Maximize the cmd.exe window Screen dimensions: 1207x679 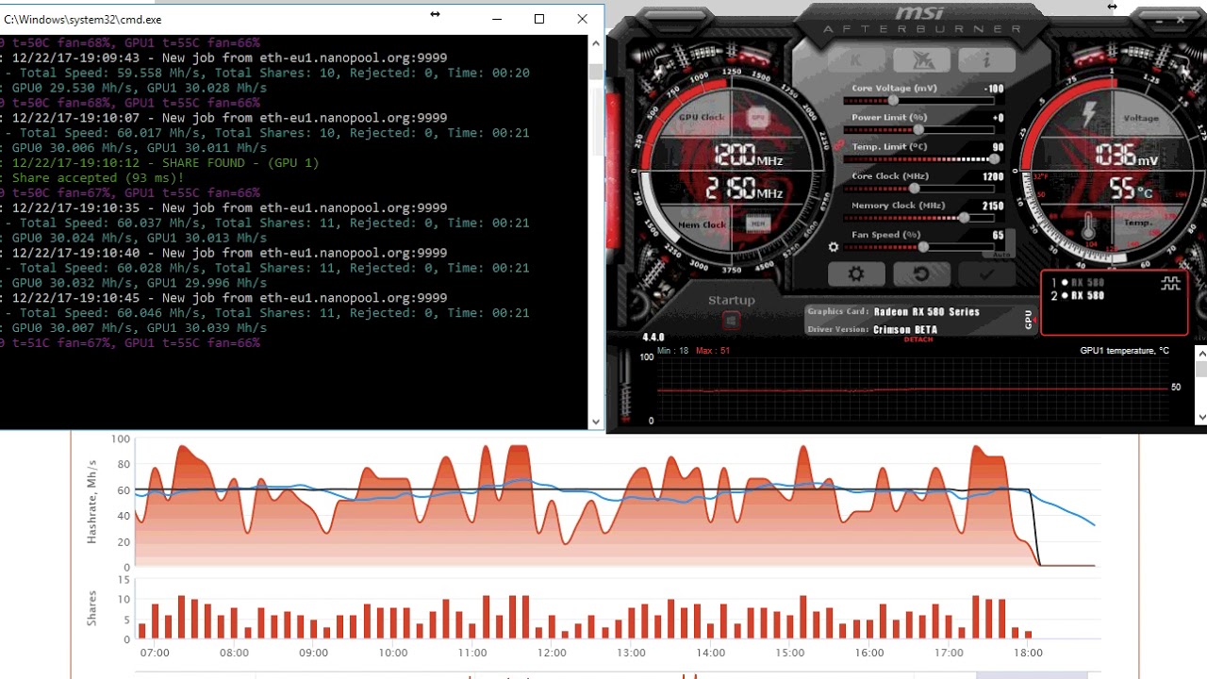point(539,19)
